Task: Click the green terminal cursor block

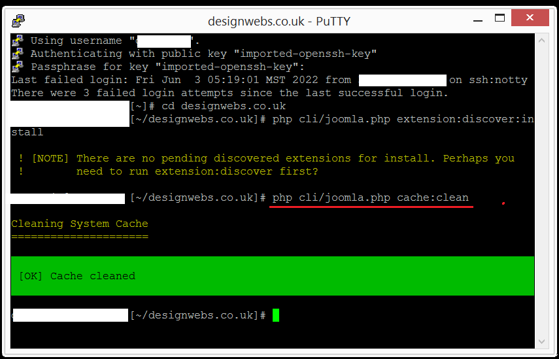Action: pyautogui.click(x=276, y=315)
